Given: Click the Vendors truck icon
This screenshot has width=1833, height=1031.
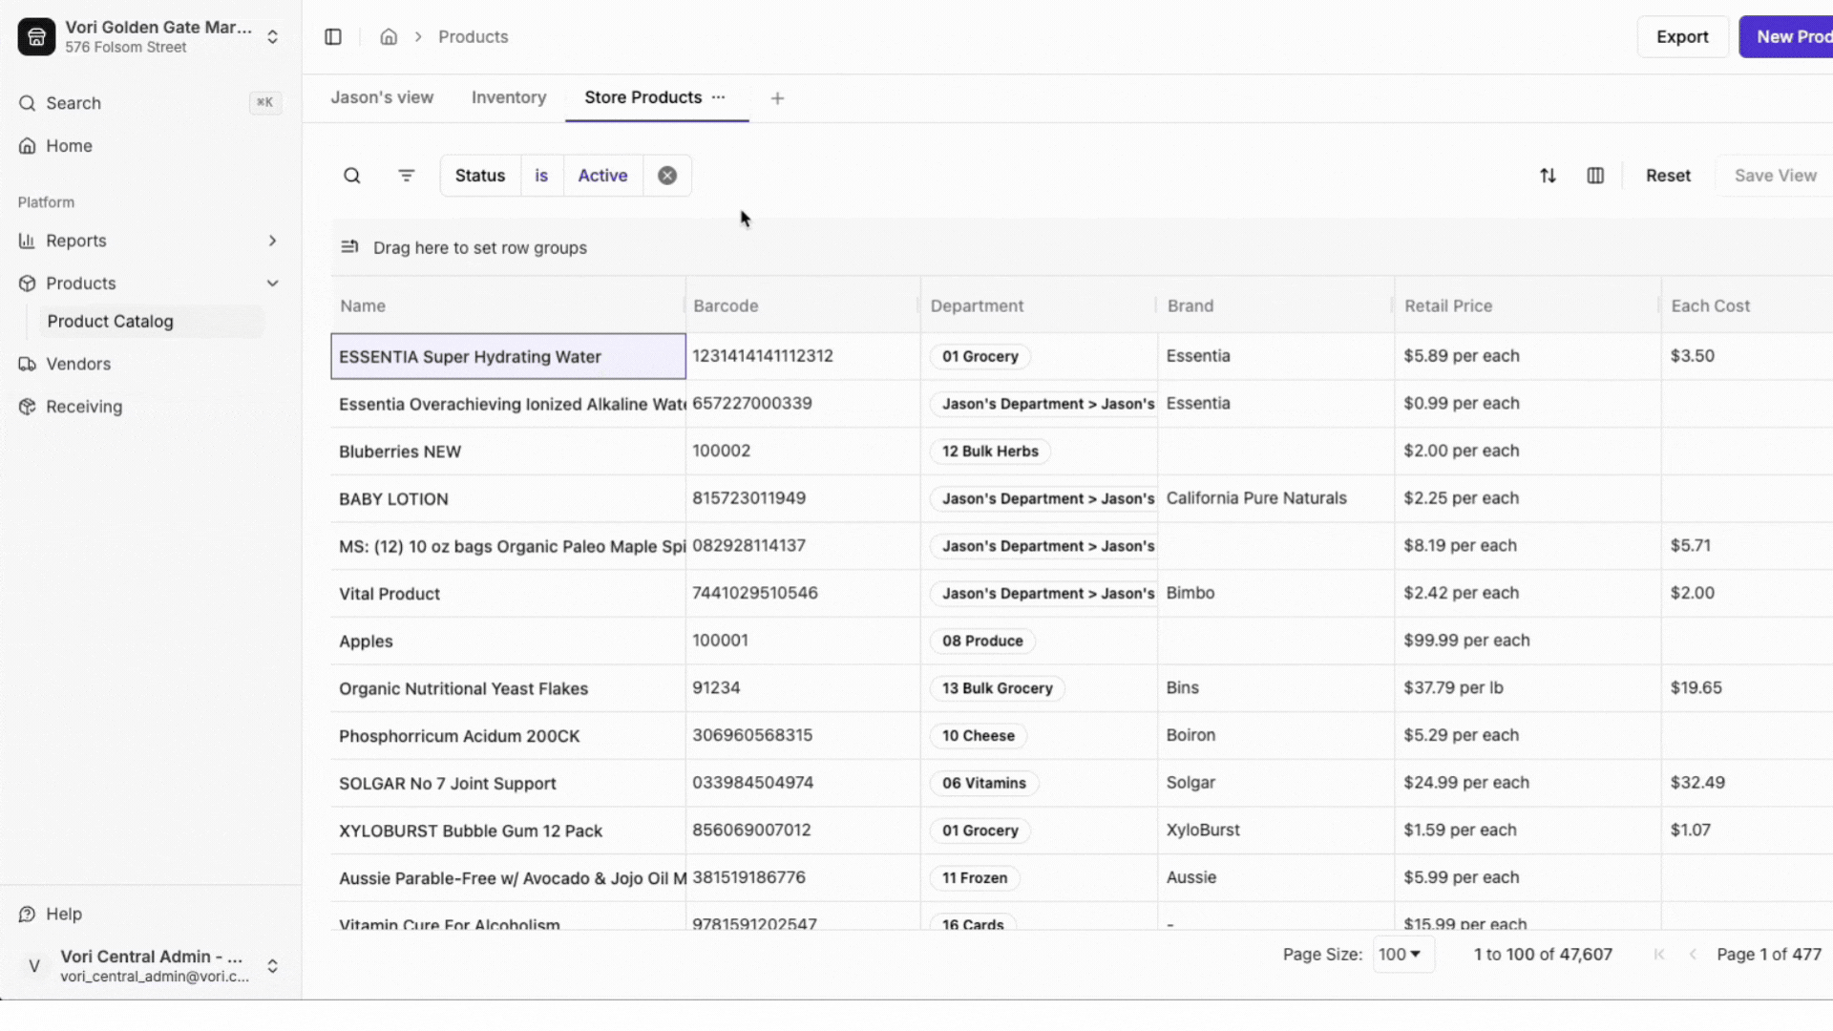Looking at the screenshot, I should coord(27,364).
